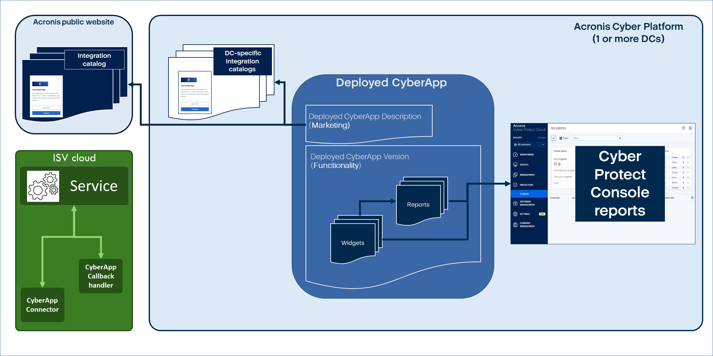Click Deployed CyberApp Description (Marketing) text
713x356 pixels.
pyautogui.click(x=365, y=121)
